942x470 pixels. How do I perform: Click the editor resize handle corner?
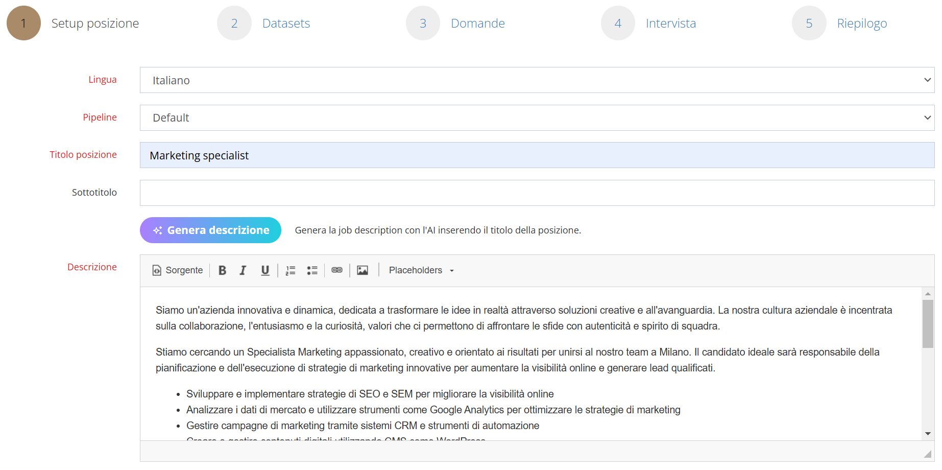pyautogui.click(x=928, y=454)
